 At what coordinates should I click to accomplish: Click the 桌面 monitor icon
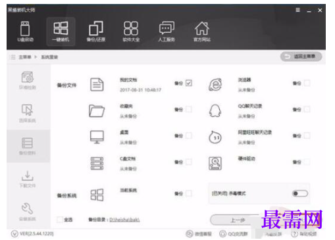97,137
